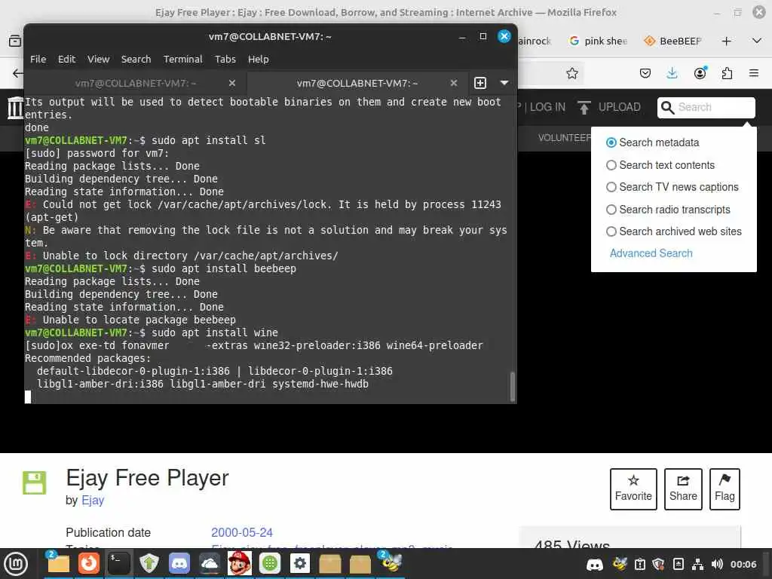
Task: Open the VOLUNTEER link in the archive nav
Action: pyautogui.click(x=564, y=138)
